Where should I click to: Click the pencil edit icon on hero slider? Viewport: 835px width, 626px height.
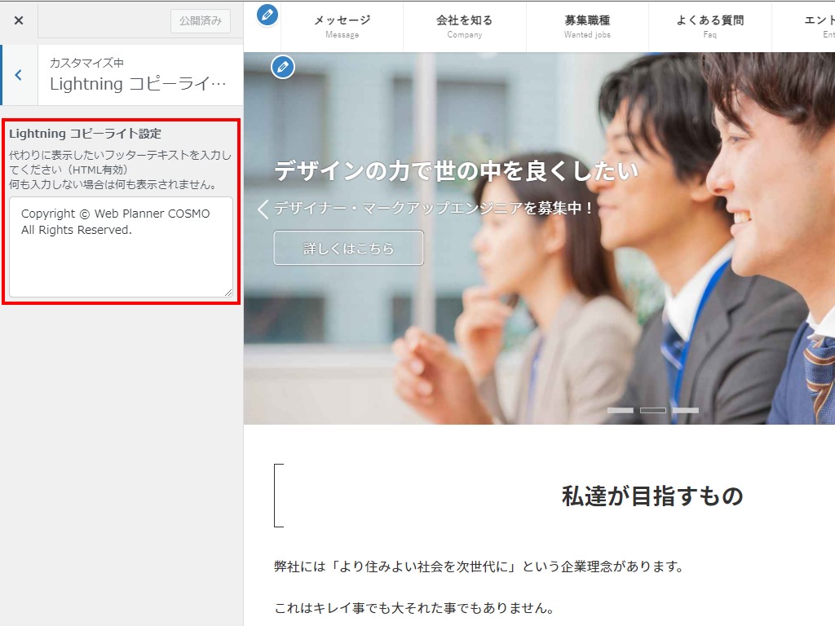[283, 67]
